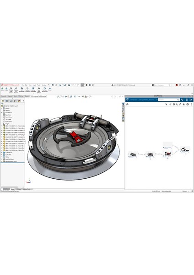Viewport: 194px width, 275px height.
Task: Click Zoom to Fit in the heads-up toolbar
Action: (58, 97)
